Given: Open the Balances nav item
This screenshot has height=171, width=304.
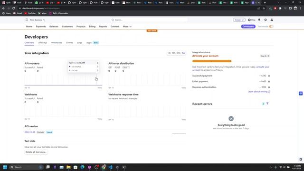Looking at the screenshot, I should tap(54, 27).
